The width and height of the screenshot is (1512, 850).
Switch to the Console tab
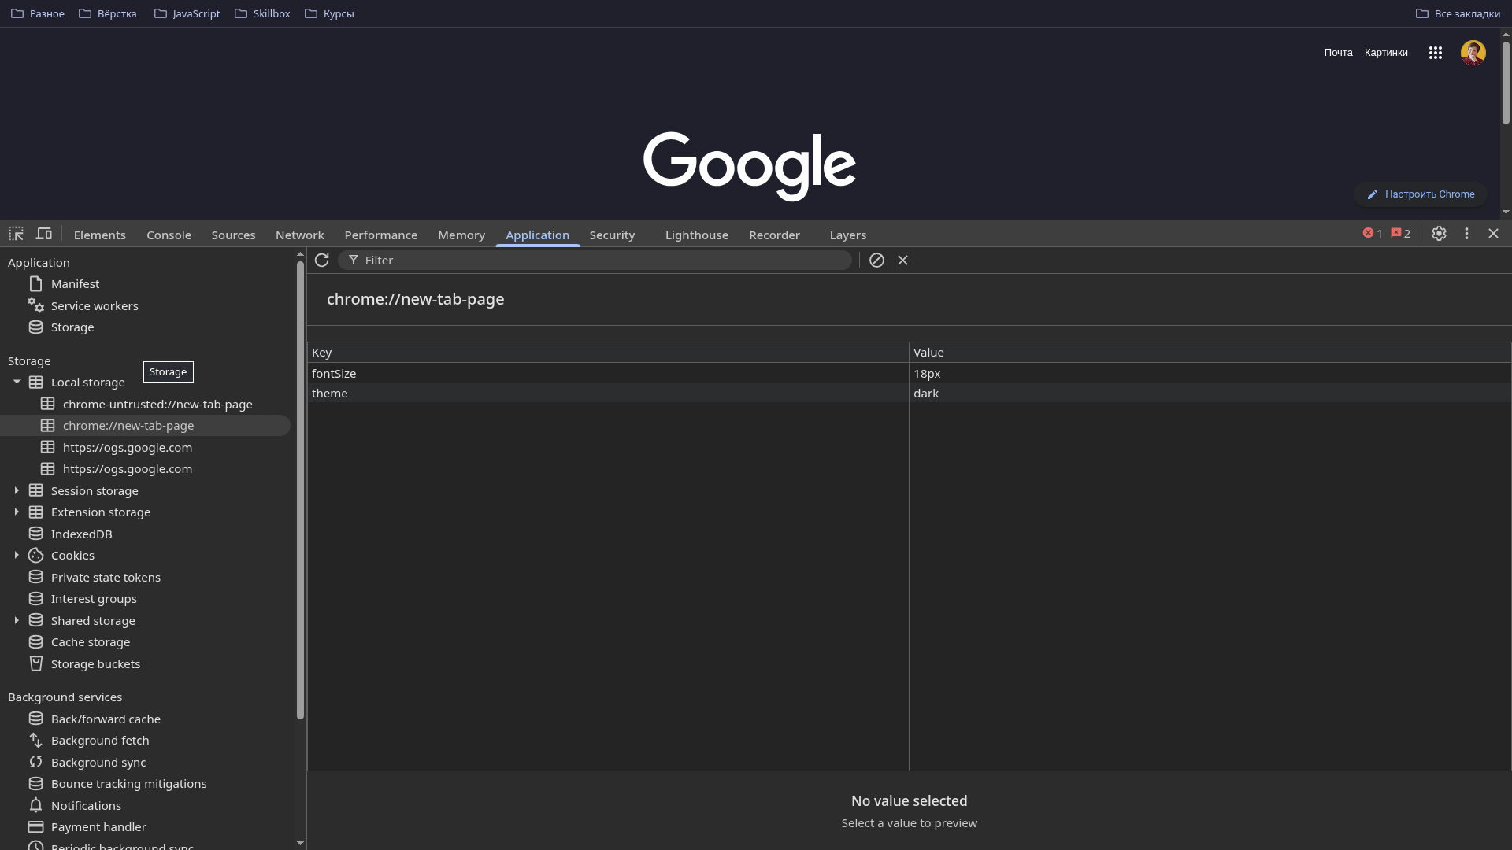(169, 235)
